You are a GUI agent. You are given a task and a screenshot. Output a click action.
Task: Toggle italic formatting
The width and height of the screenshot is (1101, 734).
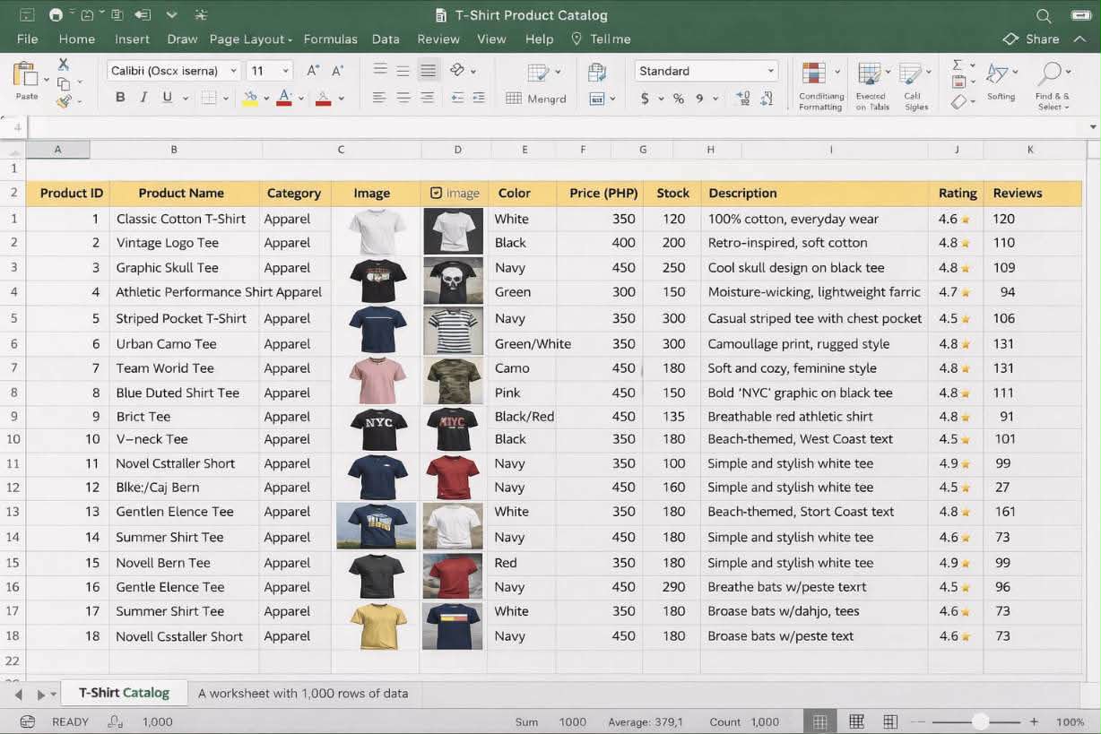click(x=143, y=97)
